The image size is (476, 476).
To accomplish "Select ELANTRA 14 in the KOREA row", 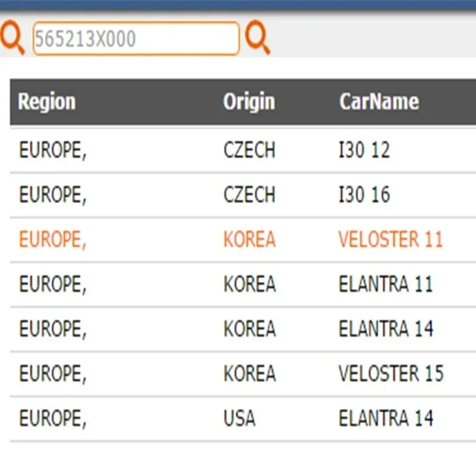I will click(x=386, y=328).
